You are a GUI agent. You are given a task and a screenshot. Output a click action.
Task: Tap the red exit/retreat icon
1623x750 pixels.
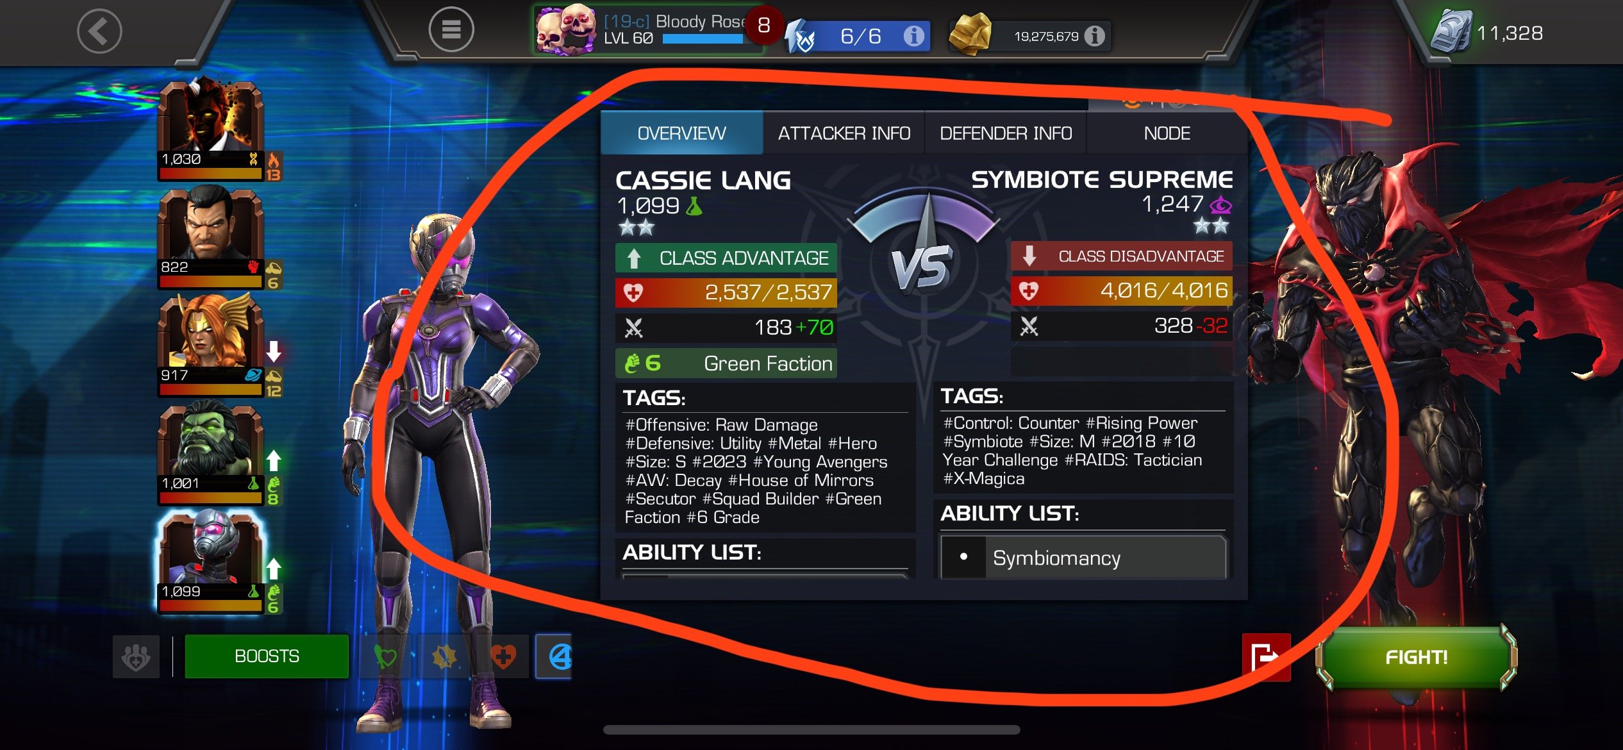pyautogui.click(x=1266, y=657)
